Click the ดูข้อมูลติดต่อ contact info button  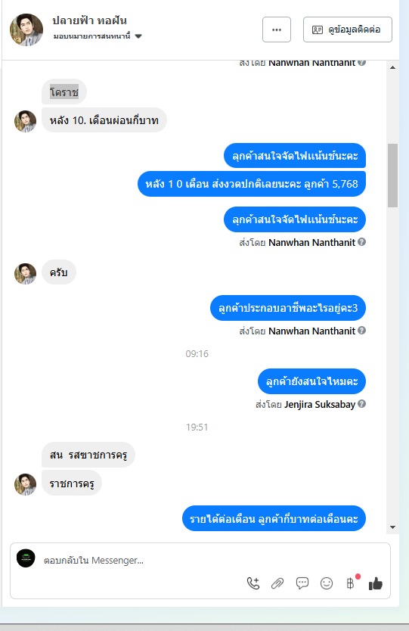point(348,30)
